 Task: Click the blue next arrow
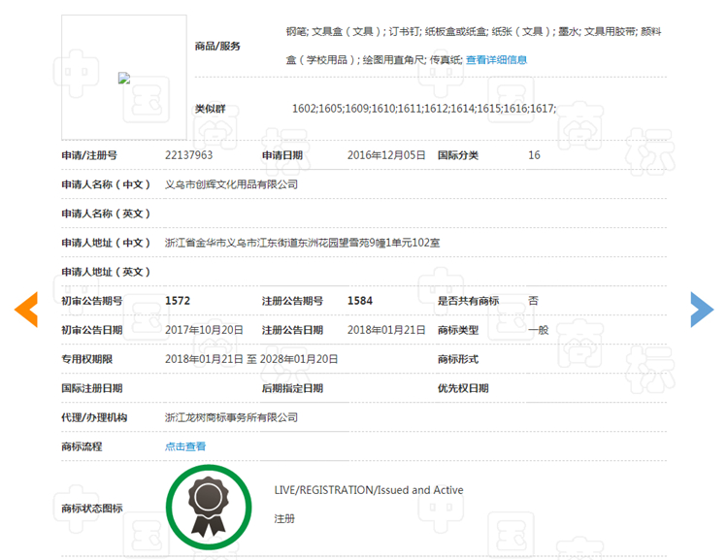[701, 309]
